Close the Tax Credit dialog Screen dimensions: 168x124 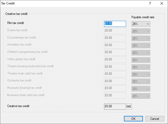click(162, 3)
